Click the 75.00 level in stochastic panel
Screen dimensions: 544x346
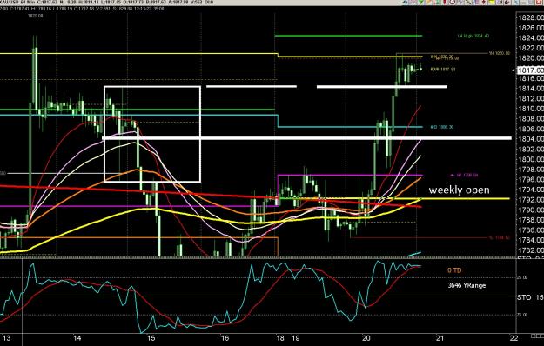click(523, 315)
